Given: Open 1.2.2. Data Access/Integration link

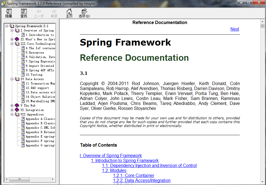Looking at the screenshot, I should tap(142, 180).
